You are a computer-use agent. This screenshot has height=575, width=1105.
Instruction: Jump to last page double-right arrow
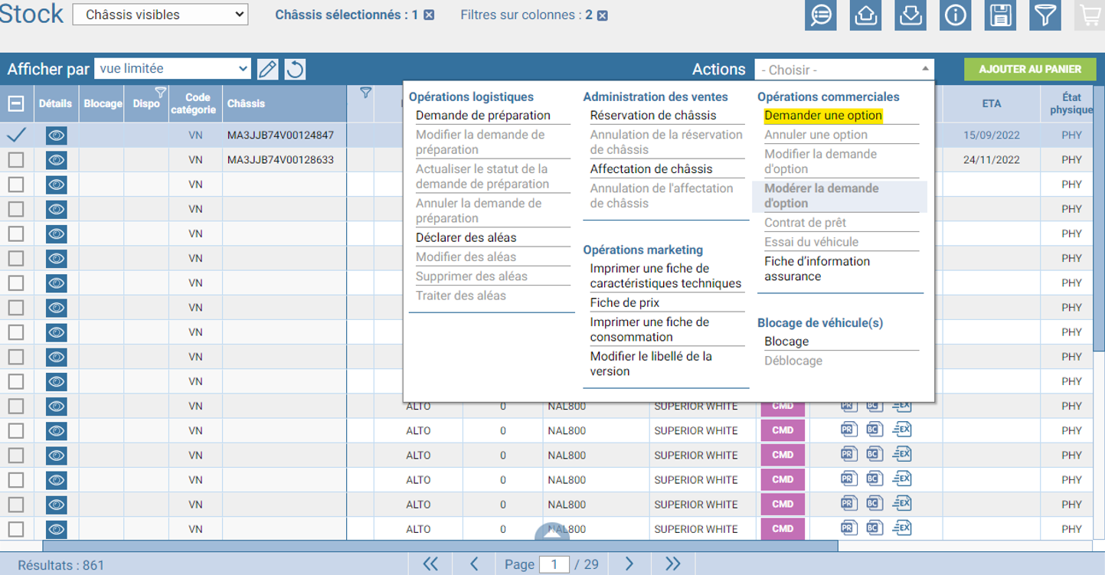pyautogui.click(x=673, y=564)
